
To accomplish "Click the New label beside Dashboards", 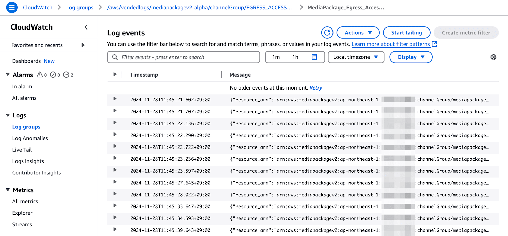I will (49, 61).
